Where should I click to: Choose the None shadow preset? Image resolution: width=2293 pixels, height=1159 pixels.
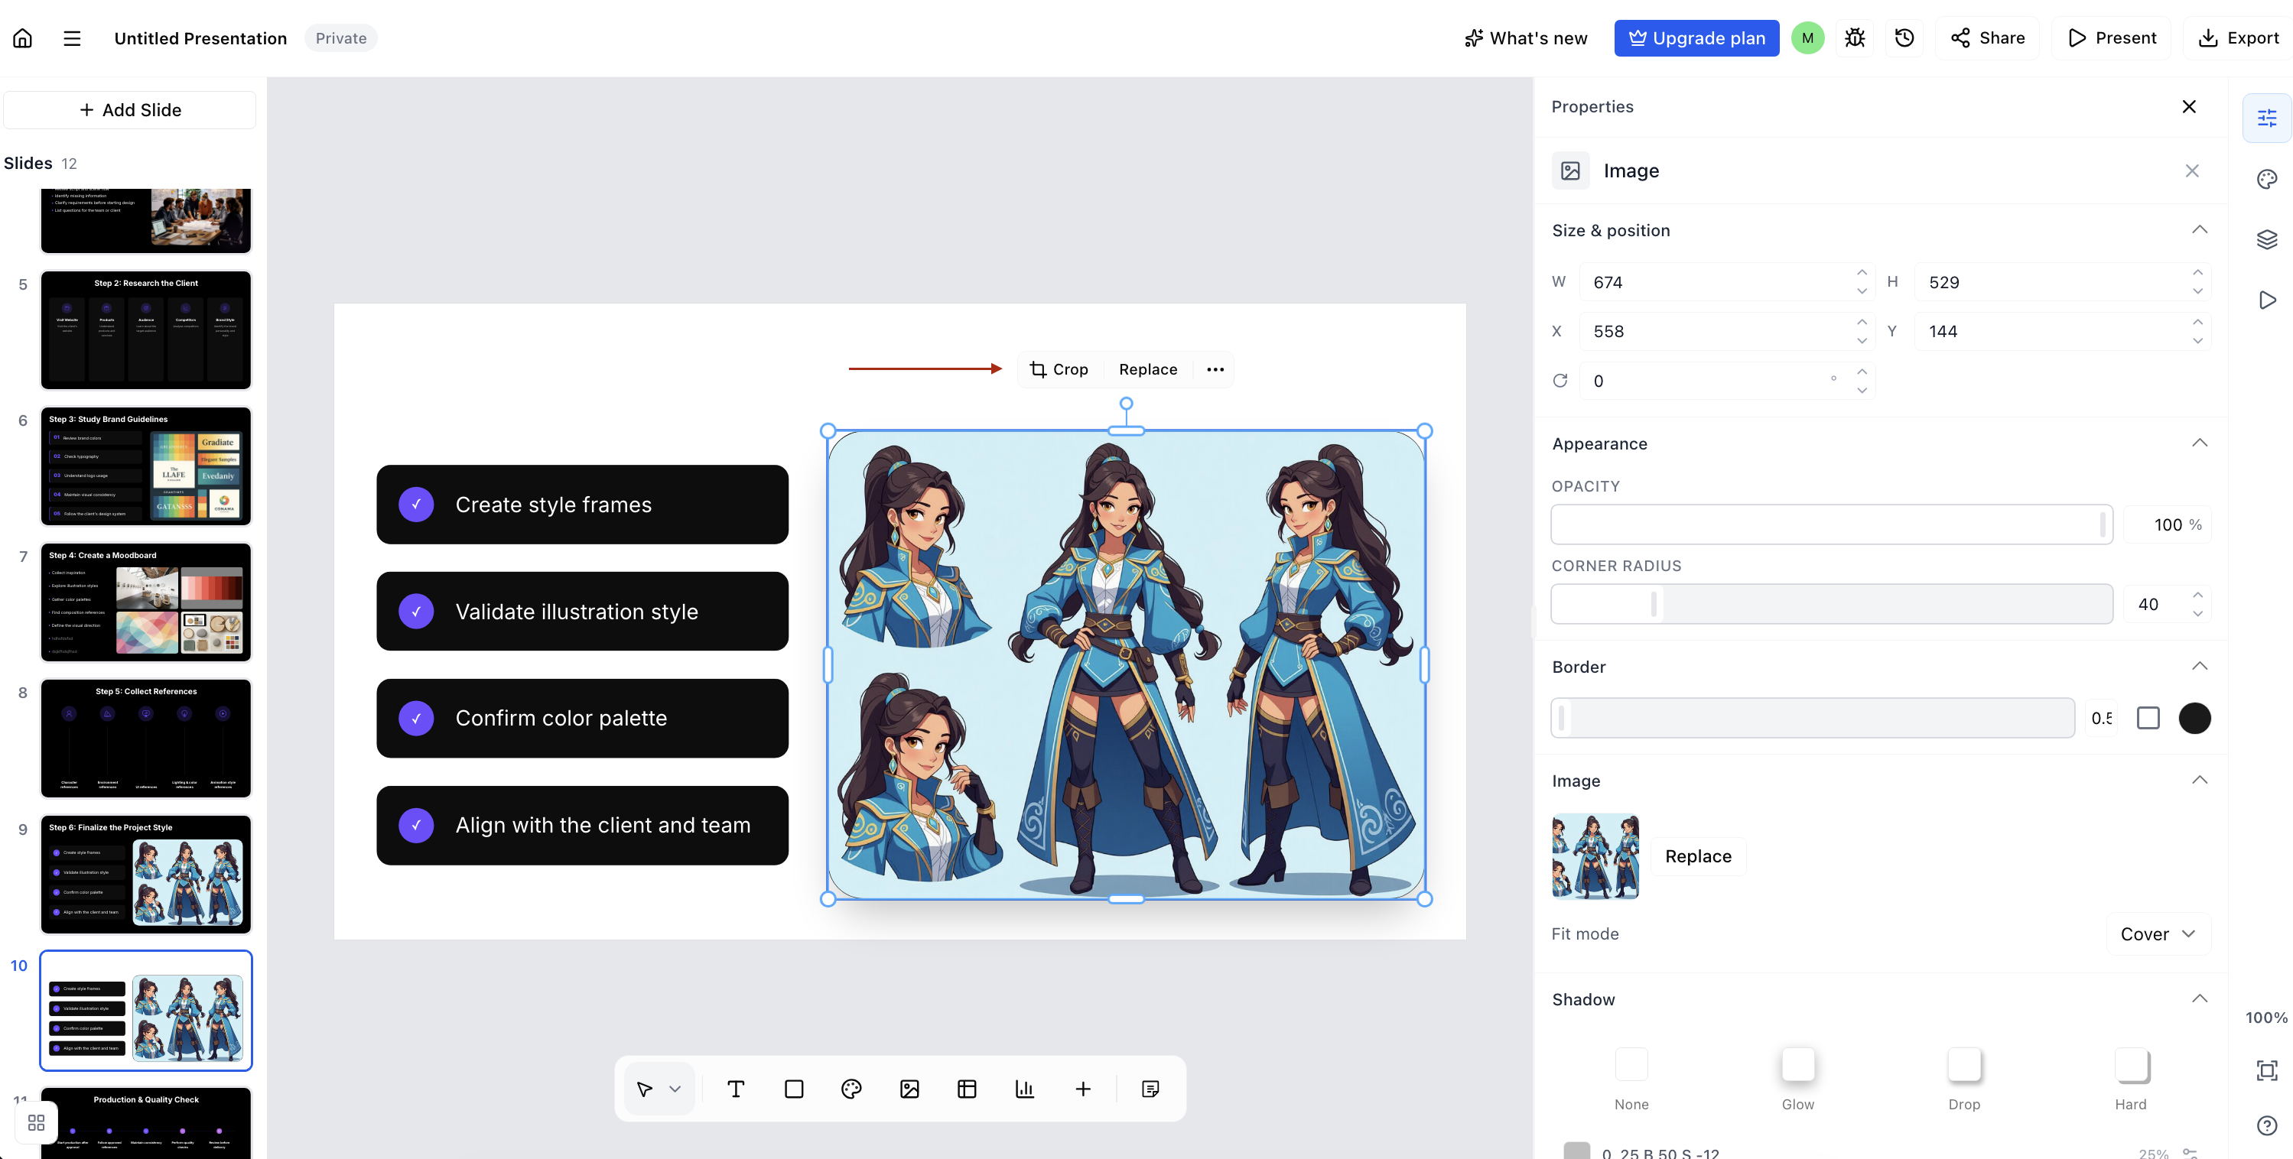(x=1631, y=1077)
